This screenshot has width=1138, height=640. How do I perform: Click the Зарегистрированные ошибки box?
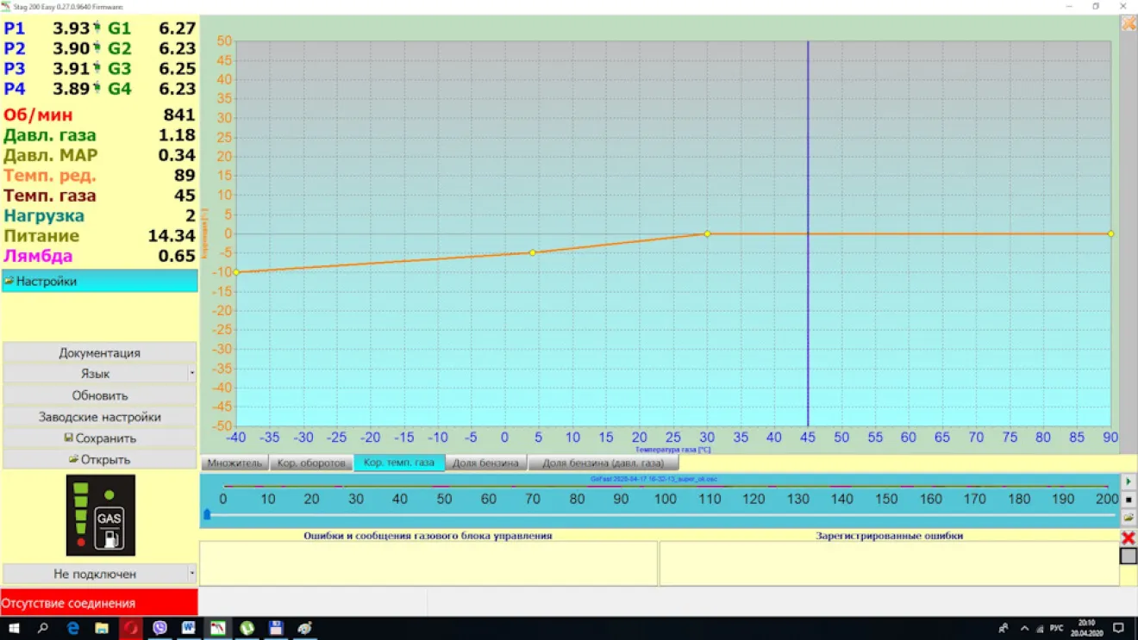tap(889, 563)
